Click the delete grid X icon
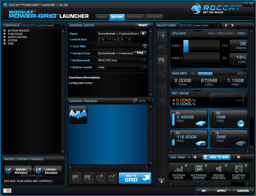Viewport: 256px width, 196px height. click(x=161, y=102)
